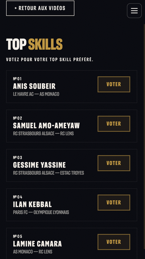
Task: Select the Samuel Amo-Ameyaw name heading
Action: pyautogui.click(x=46, y=126)
